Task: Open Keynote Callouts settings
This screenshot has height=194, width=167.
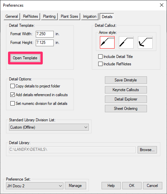Action: tap(126, 90)
